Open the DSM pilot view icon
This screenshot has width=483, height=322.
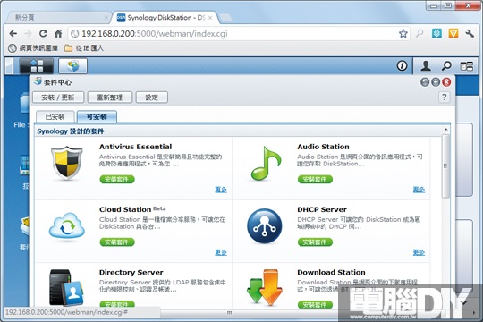(x=466, y=66)
